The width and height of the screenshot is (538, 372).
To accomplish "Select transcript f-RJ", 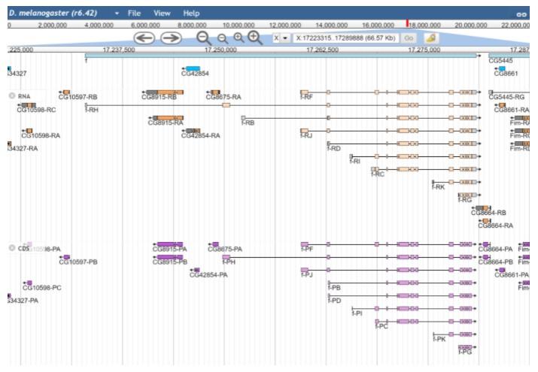I will (x=389, y=131).
